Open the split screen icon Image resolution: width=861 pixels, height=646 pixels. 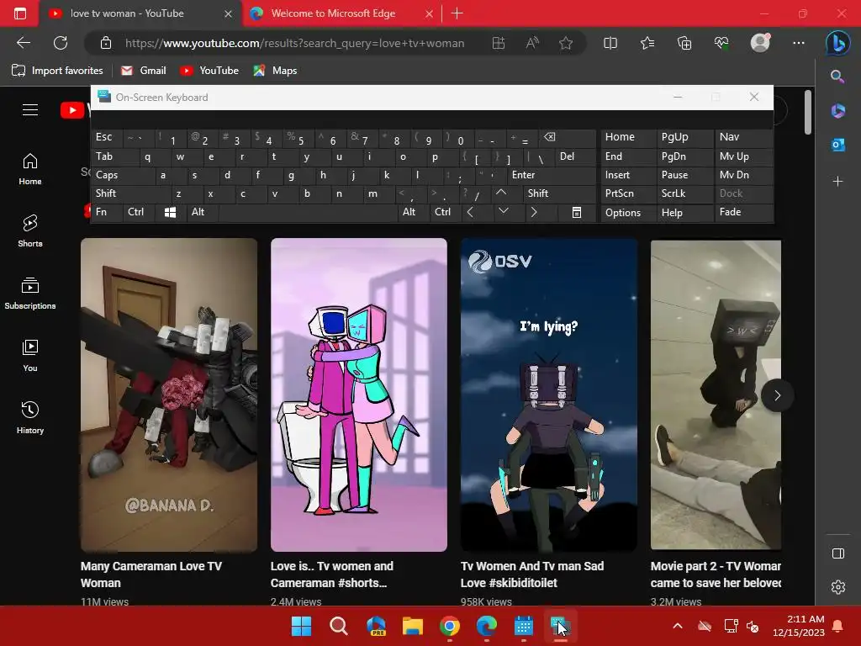tap(610, 43)
